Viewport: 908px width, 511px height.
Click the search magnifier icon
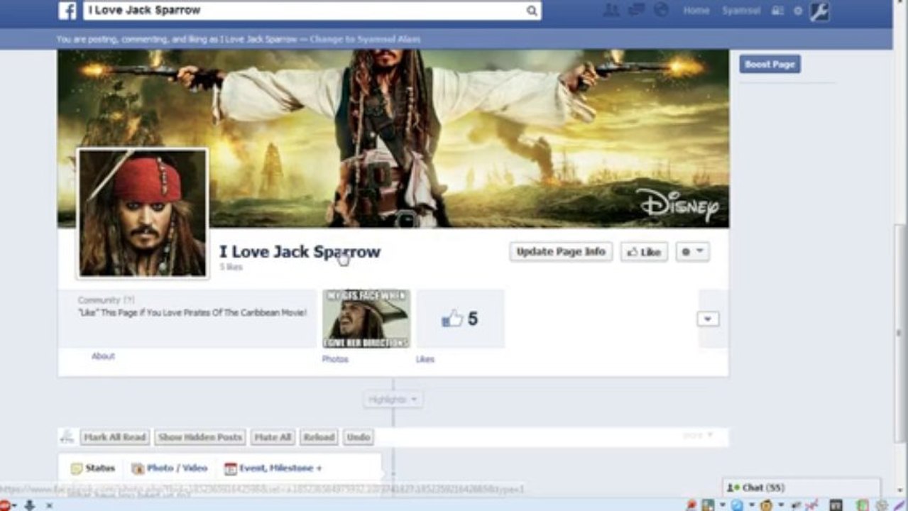click(532, 11)
